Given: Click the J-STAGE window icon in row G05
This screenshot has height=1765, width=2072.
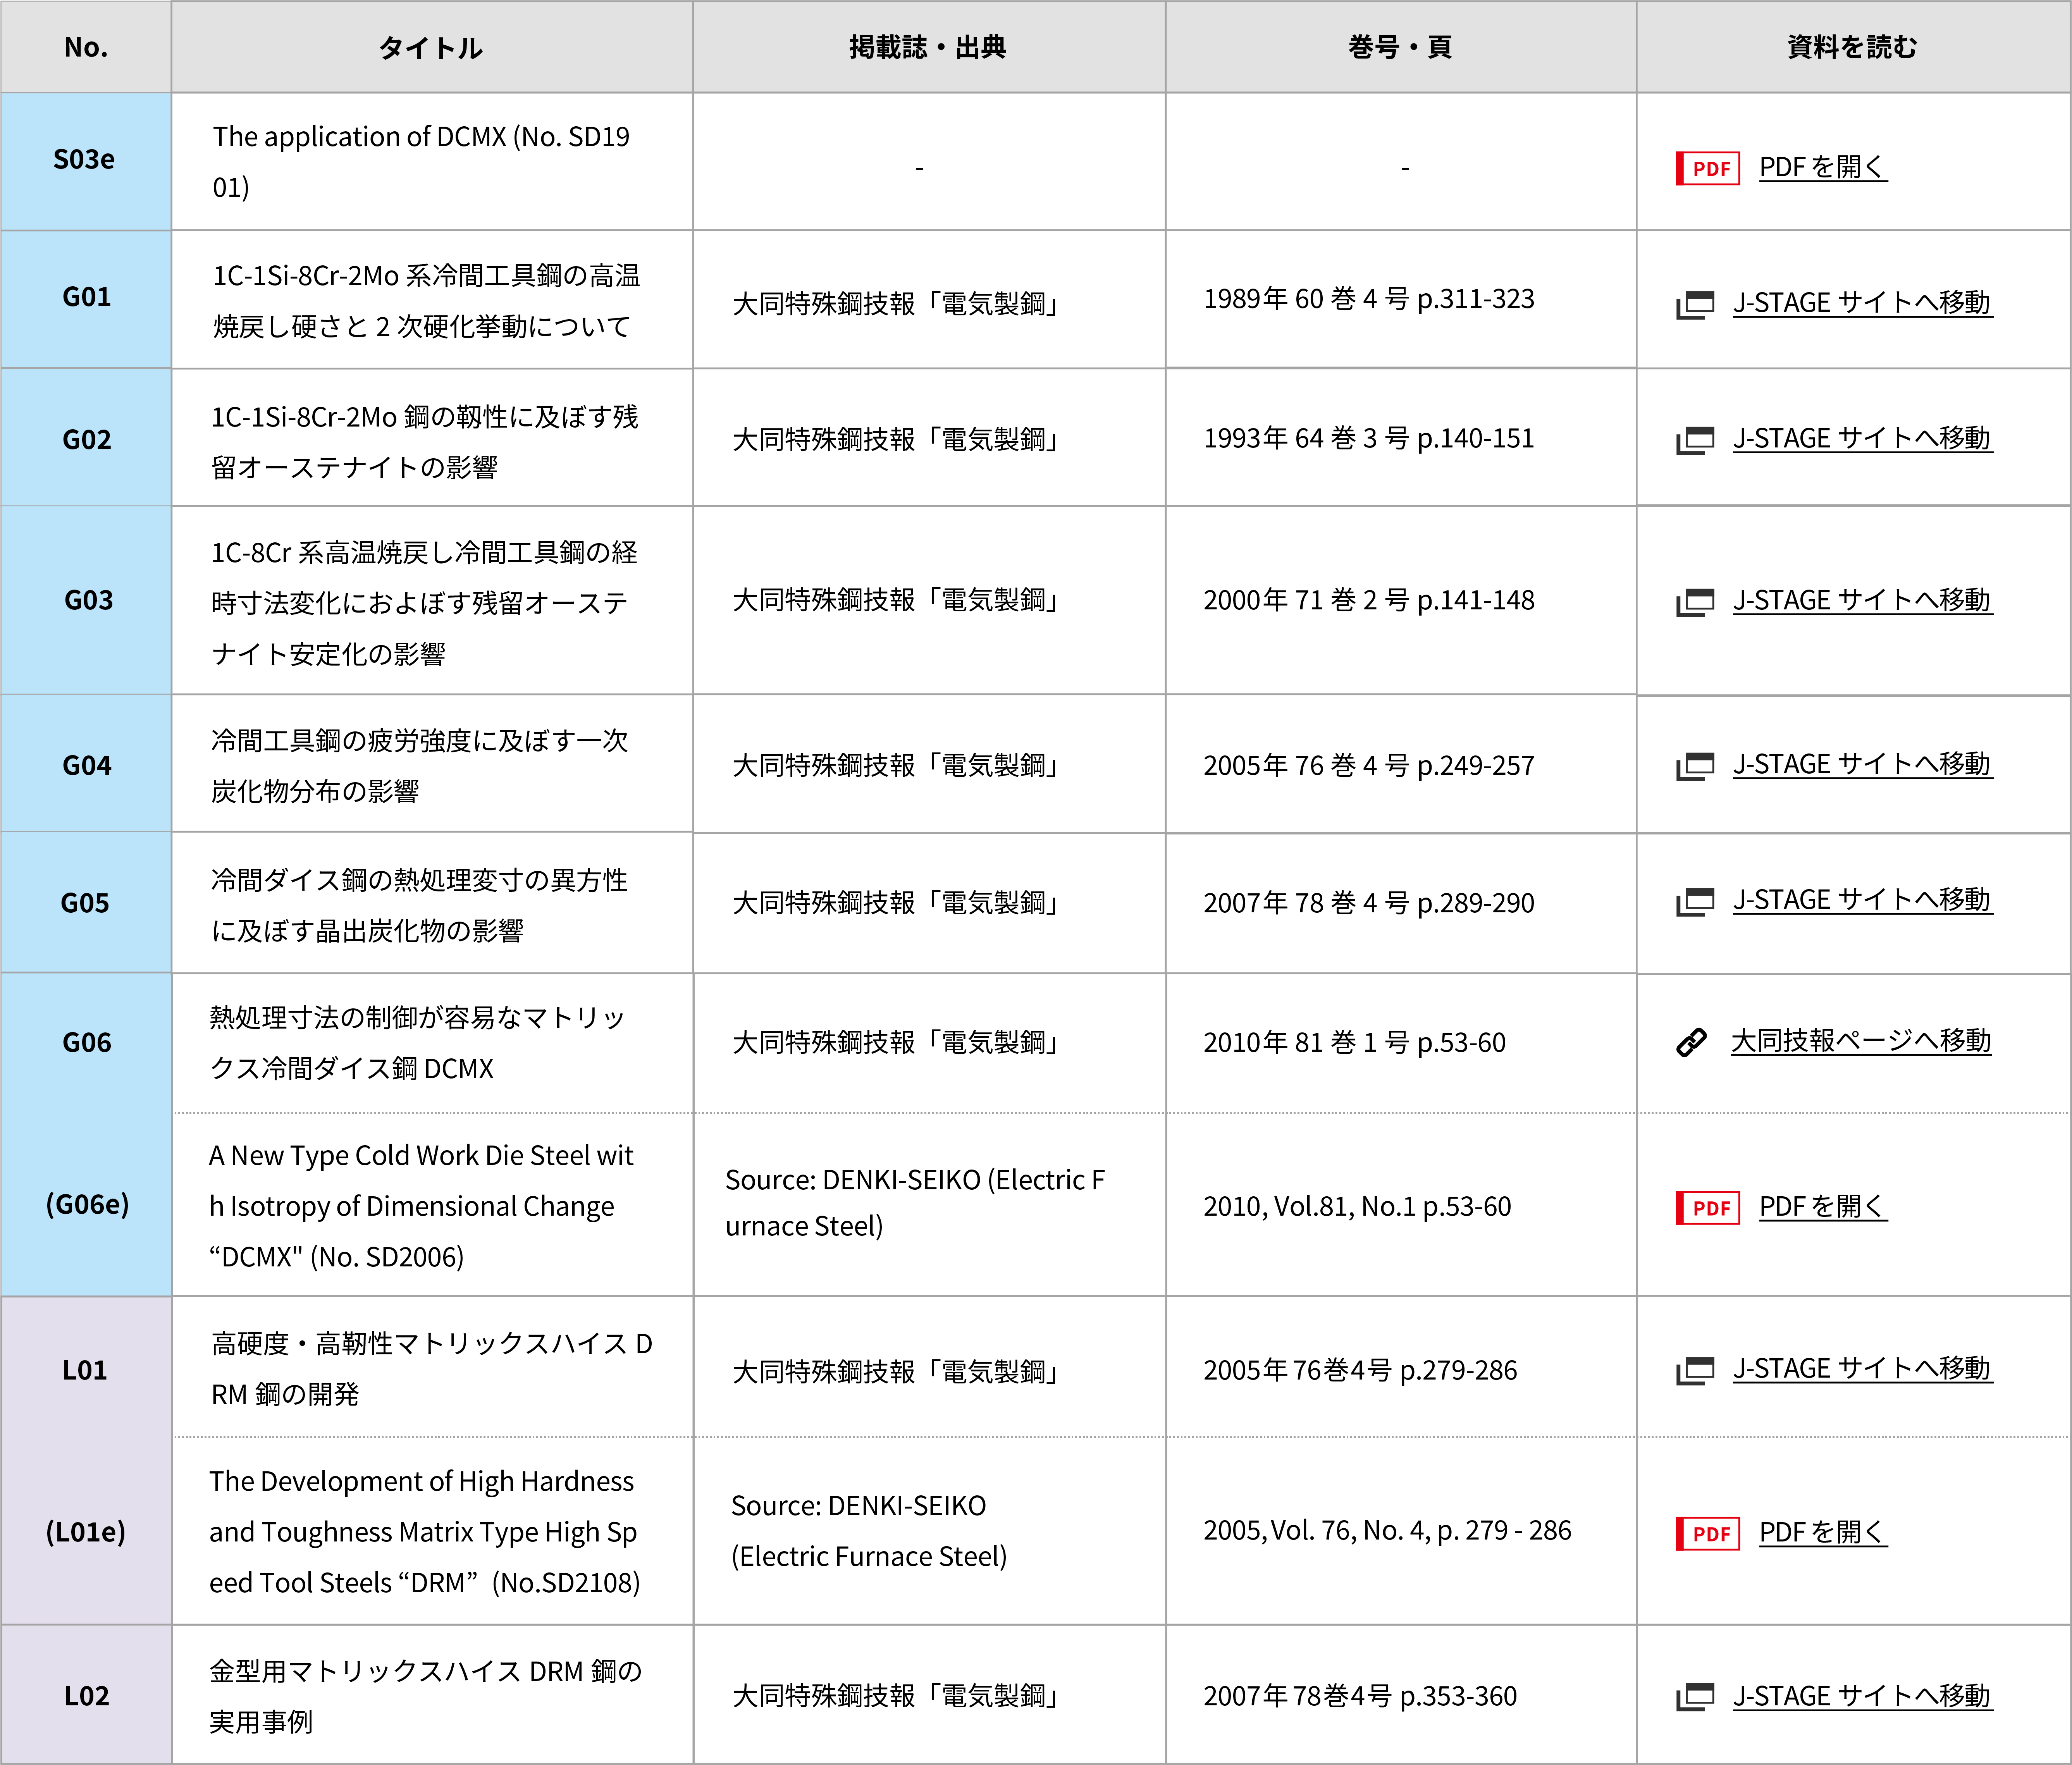Looking at the screenshot, I should click(1695, 902).
